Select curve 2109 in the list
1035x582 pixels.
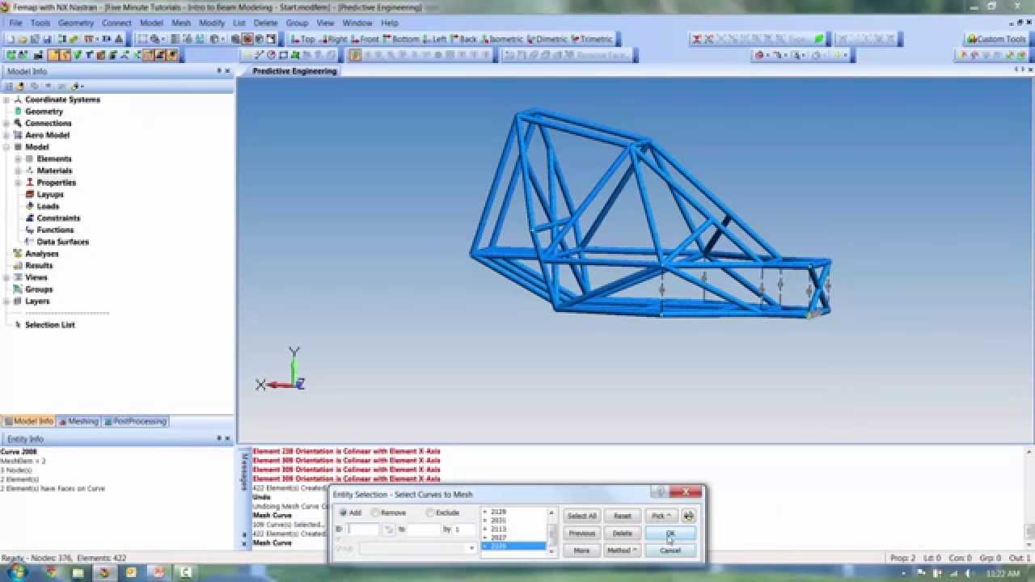514,546
